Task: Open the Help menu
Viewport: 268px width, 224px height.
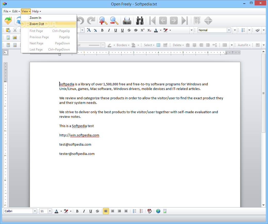Action: (37, 11)
